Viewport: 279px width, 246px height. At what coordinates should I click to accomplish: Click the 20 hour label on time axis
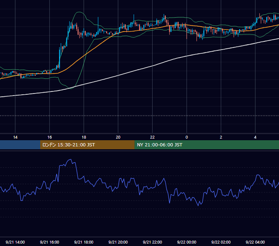click(x=118, y=137)
